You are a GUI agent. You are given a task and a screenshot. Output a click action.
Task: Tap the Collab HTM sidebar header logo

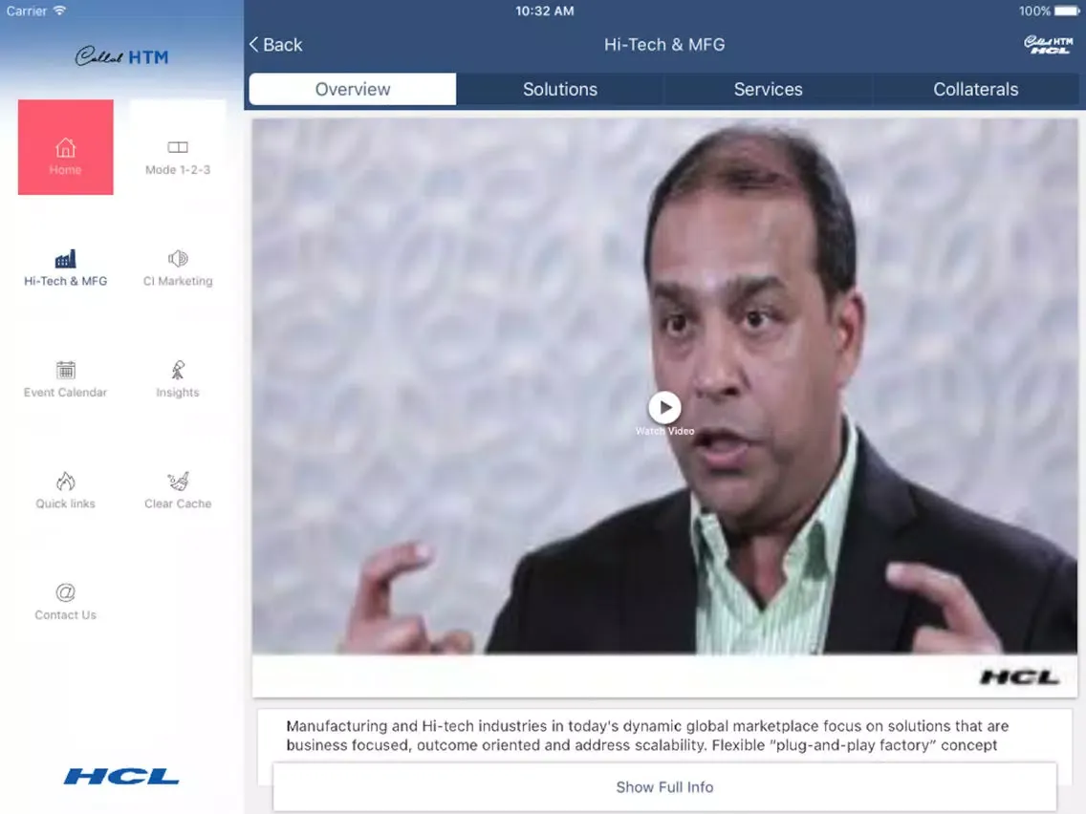(x=121, y=57)
